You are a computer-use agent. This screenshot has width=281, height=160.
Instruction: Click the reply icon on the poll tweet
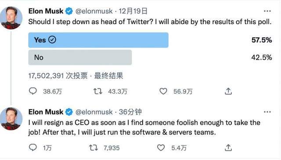[33, 91]
